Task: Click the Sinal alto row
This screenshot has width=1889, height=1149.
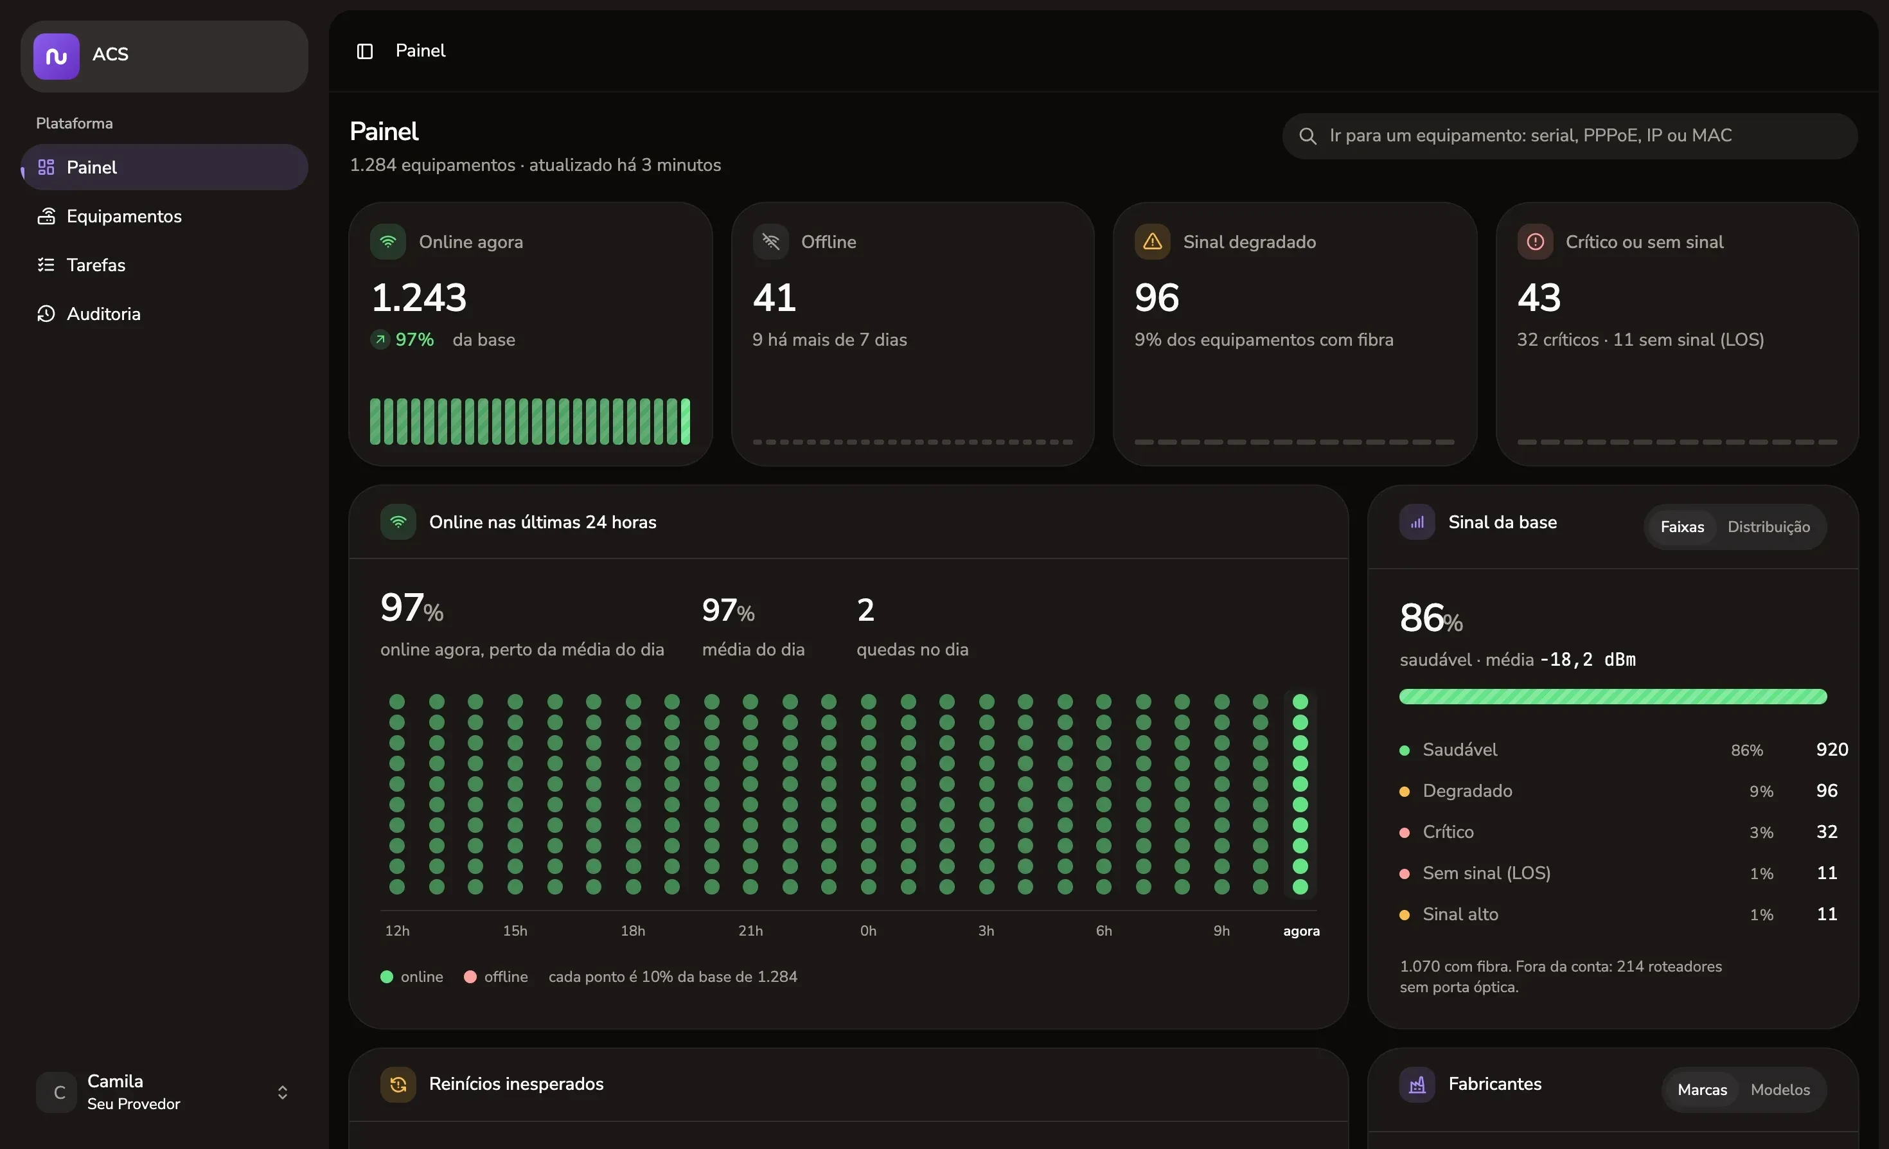Action: click(x=1619, y=914)
